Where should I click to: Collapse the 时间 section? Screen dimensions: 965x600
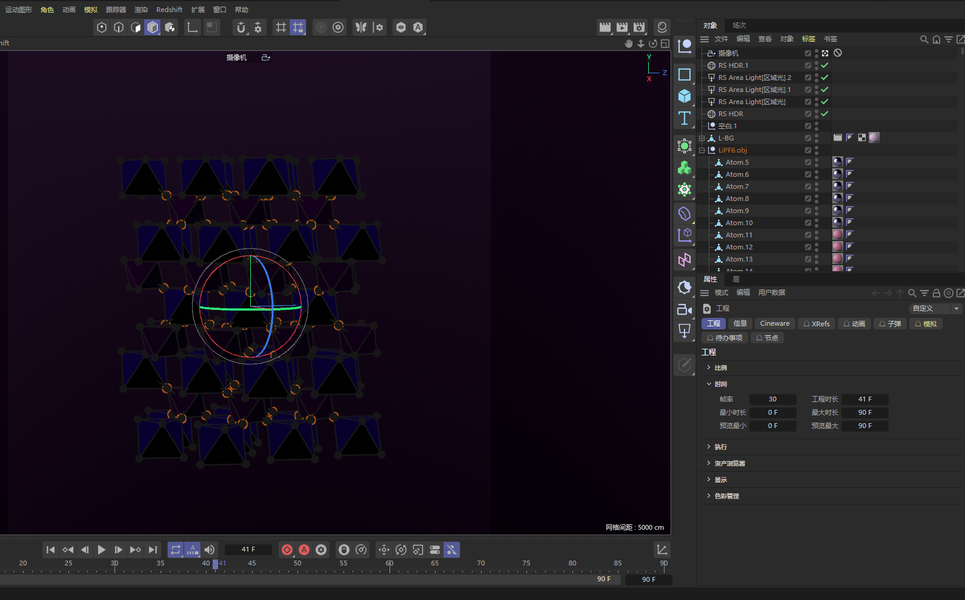(x=709, y=384)
